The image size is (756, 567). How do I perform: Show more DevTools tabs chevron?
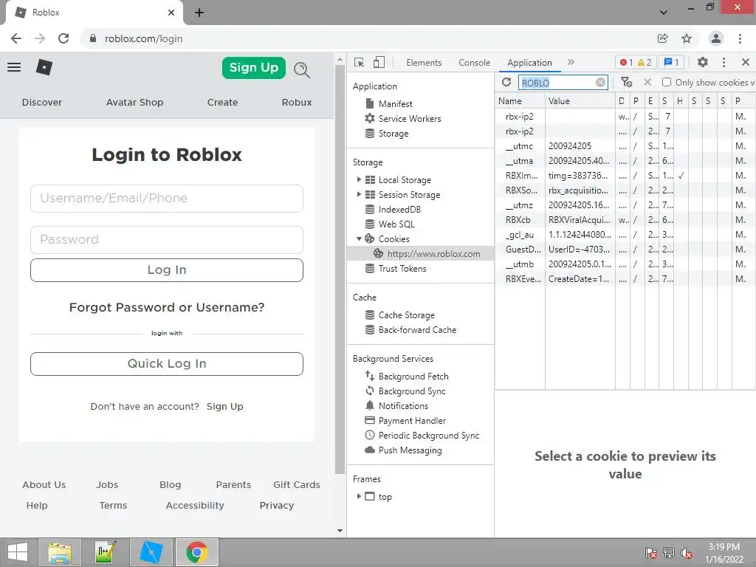point(571,62)
